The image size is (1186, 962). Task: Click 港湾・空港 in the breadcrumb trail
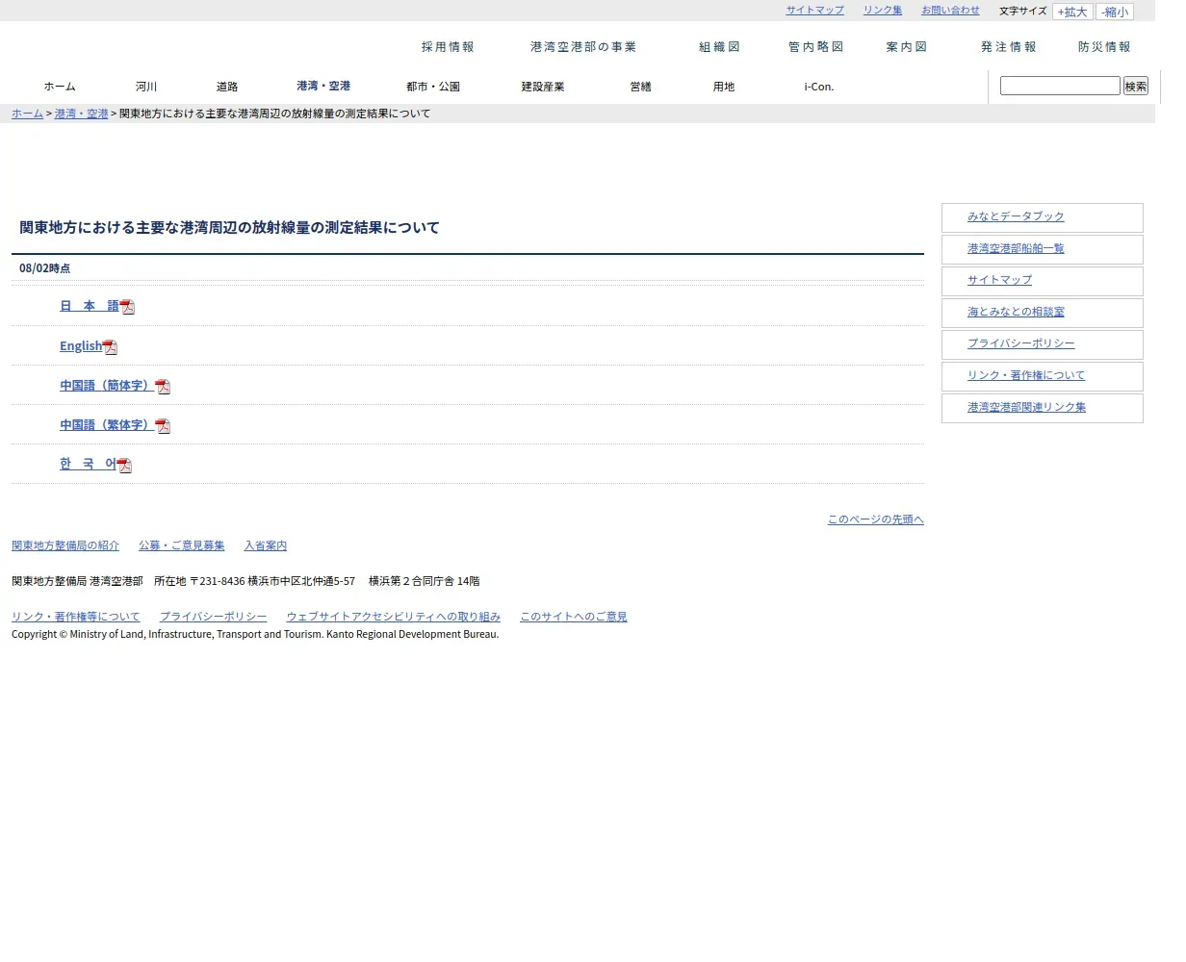tap(81, 114)
